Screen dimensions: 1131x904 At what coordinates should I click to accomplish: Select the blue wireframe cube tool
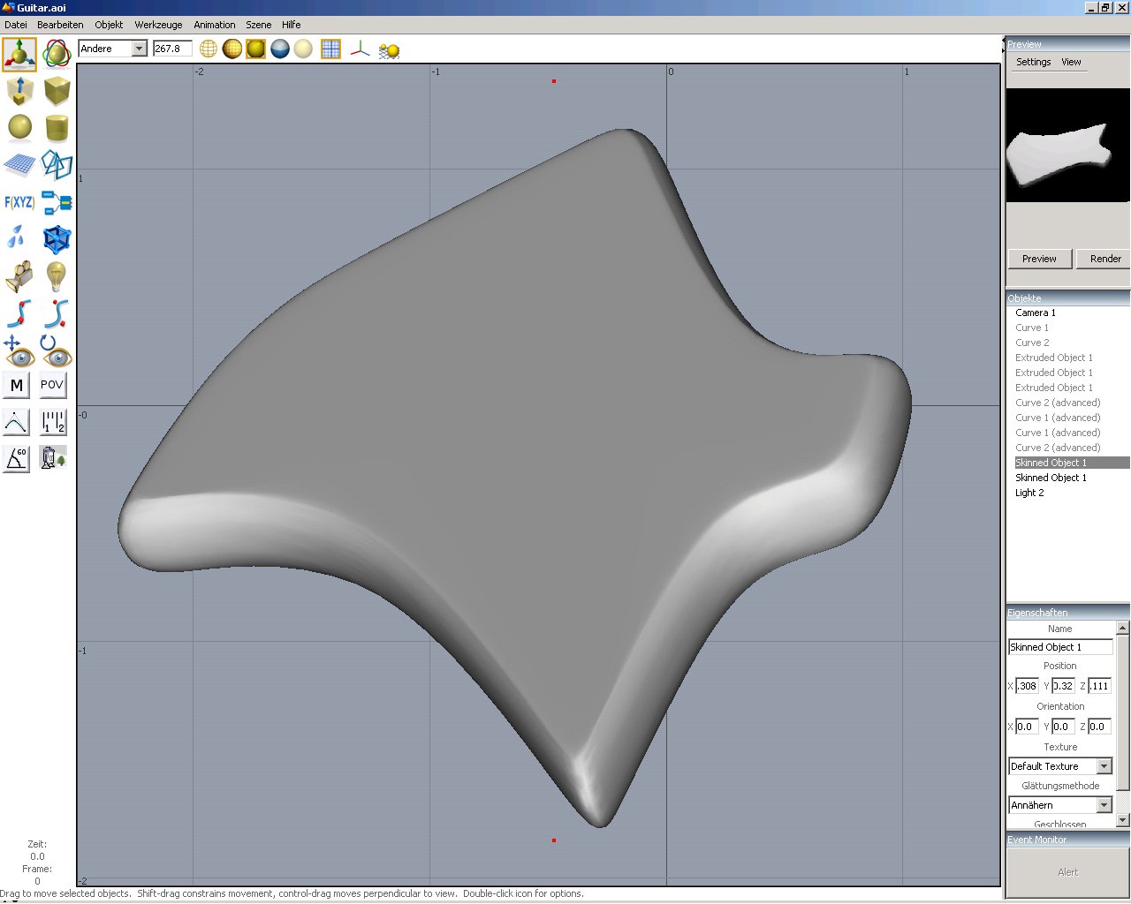point(57,239)
